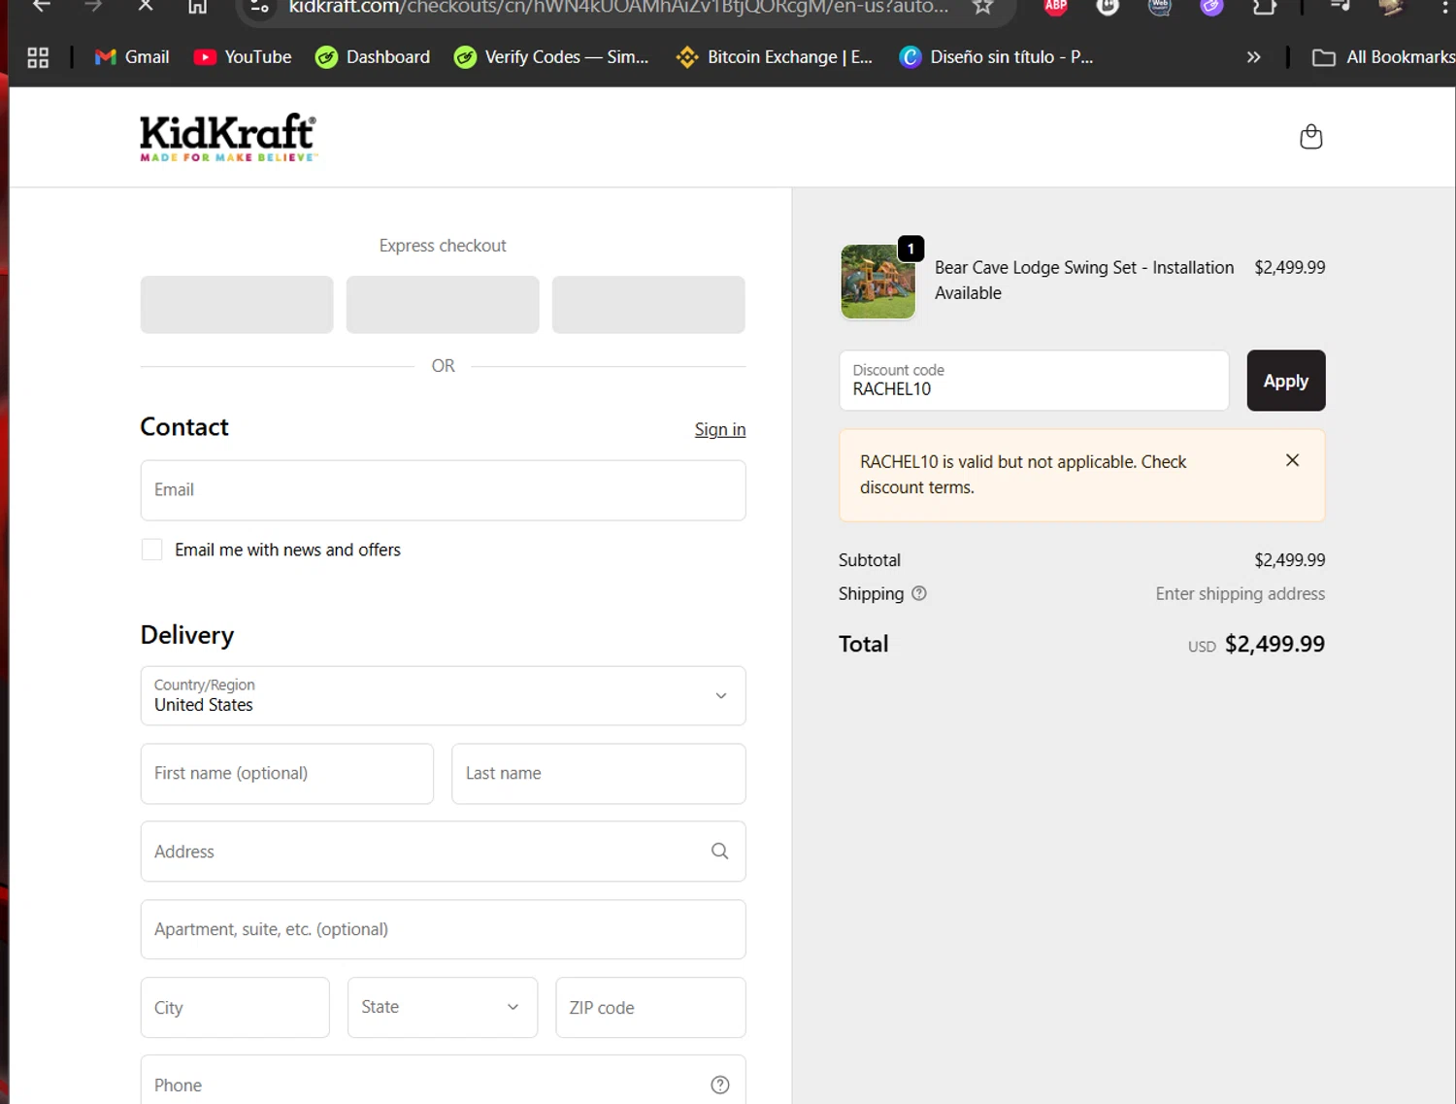Click the third express checkout button
The height and width of the screenshot is (1104, 1456).
coord(648,305)
